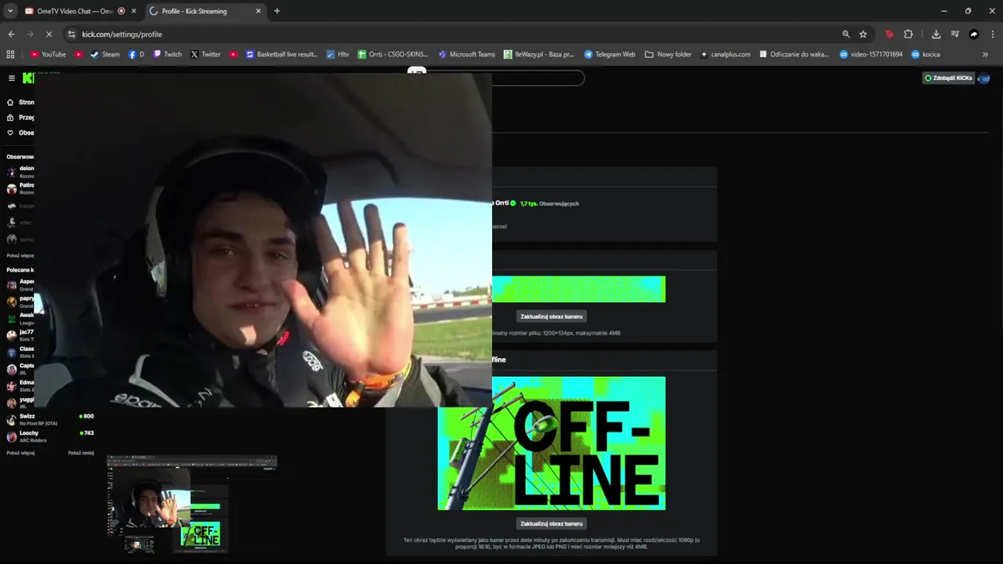1003x564 pixels.
Task: Open the Microsoft Teams bookmark
Action: (x=467, y=55)
